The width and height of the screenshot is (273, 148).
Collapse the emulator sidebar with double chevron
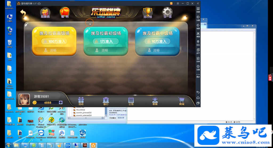click(x=198, y=3)
